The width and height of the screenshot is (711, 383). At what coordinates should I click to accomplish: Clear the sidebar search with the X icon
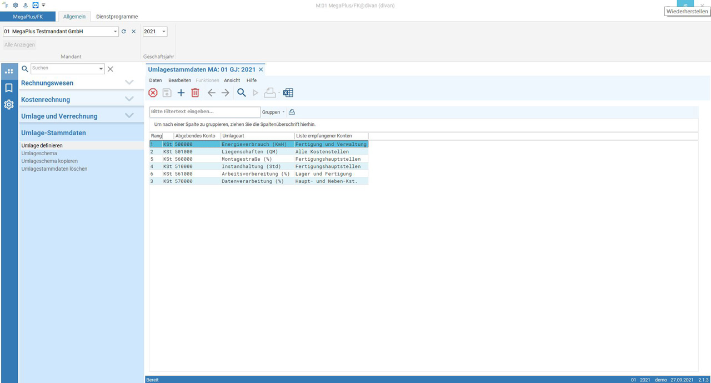(110, 69)
